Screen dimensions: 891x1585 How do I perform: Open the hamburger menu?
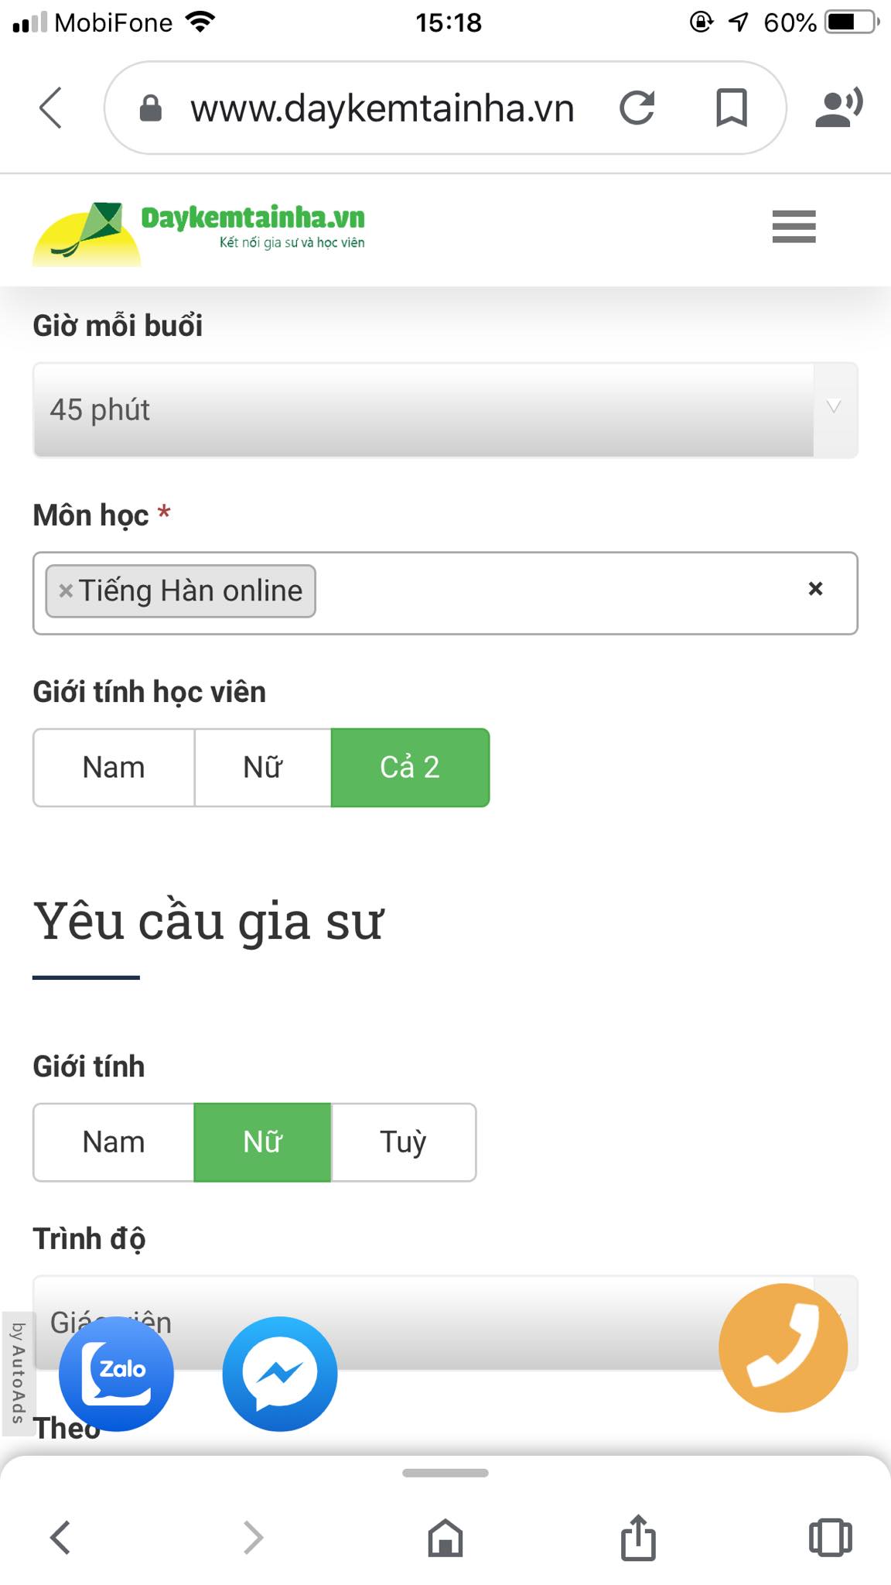(794, 228)
